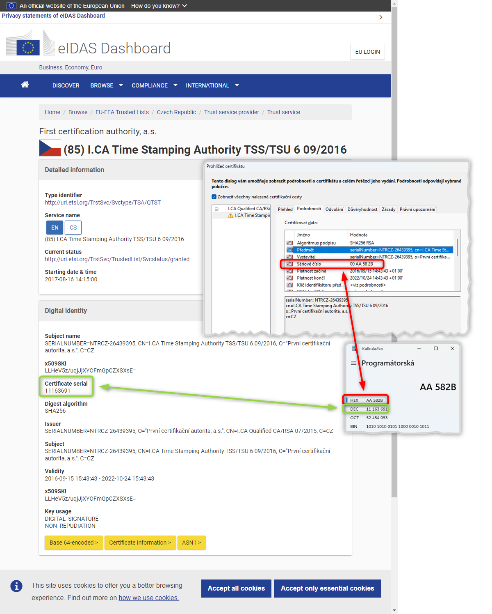This screenshot has width=492, height=614.
Task: Click the EU flag icon in top bar
Action: coord(11,6)
